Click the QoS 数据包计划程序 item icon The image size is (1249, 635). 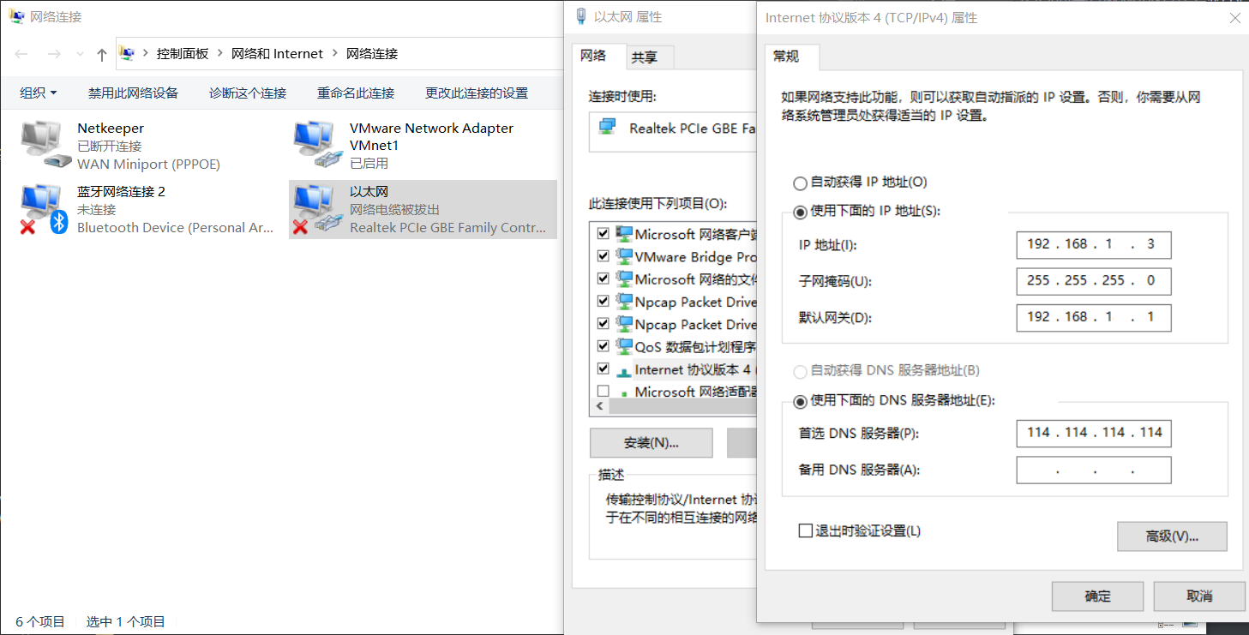pos(624,347)
